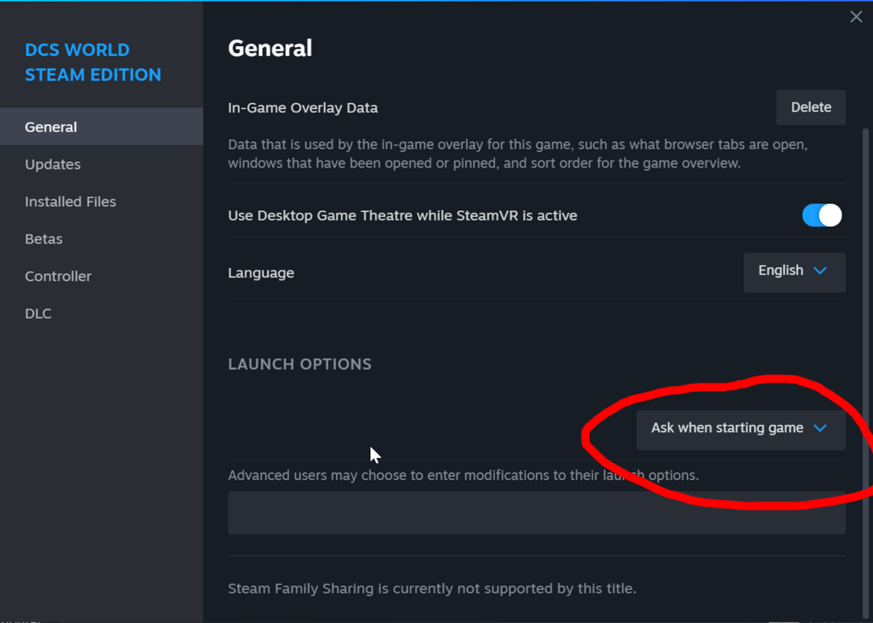
Task: Click the chevron arrow beside English
Action: pyautogui.click(x=820, y=271)
